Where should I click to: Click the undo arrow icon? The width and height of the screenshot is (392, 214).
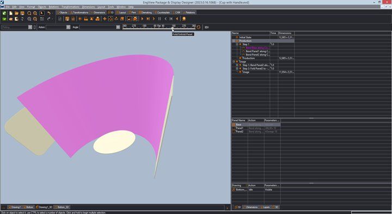click(x=49, y=13)
